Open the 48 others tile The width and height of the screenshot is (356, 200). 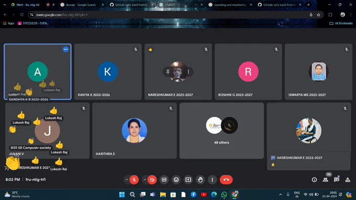(x=221, y=131)
